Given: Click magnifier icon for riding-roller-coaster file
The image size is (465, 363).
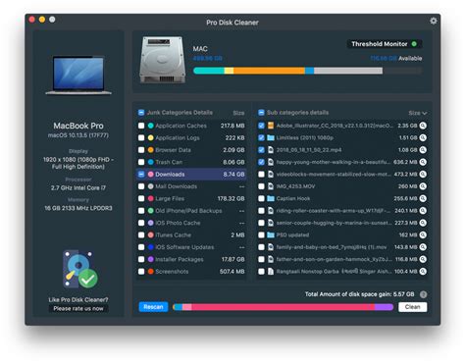Looking at the screenshot, I should tap(423, 211).
